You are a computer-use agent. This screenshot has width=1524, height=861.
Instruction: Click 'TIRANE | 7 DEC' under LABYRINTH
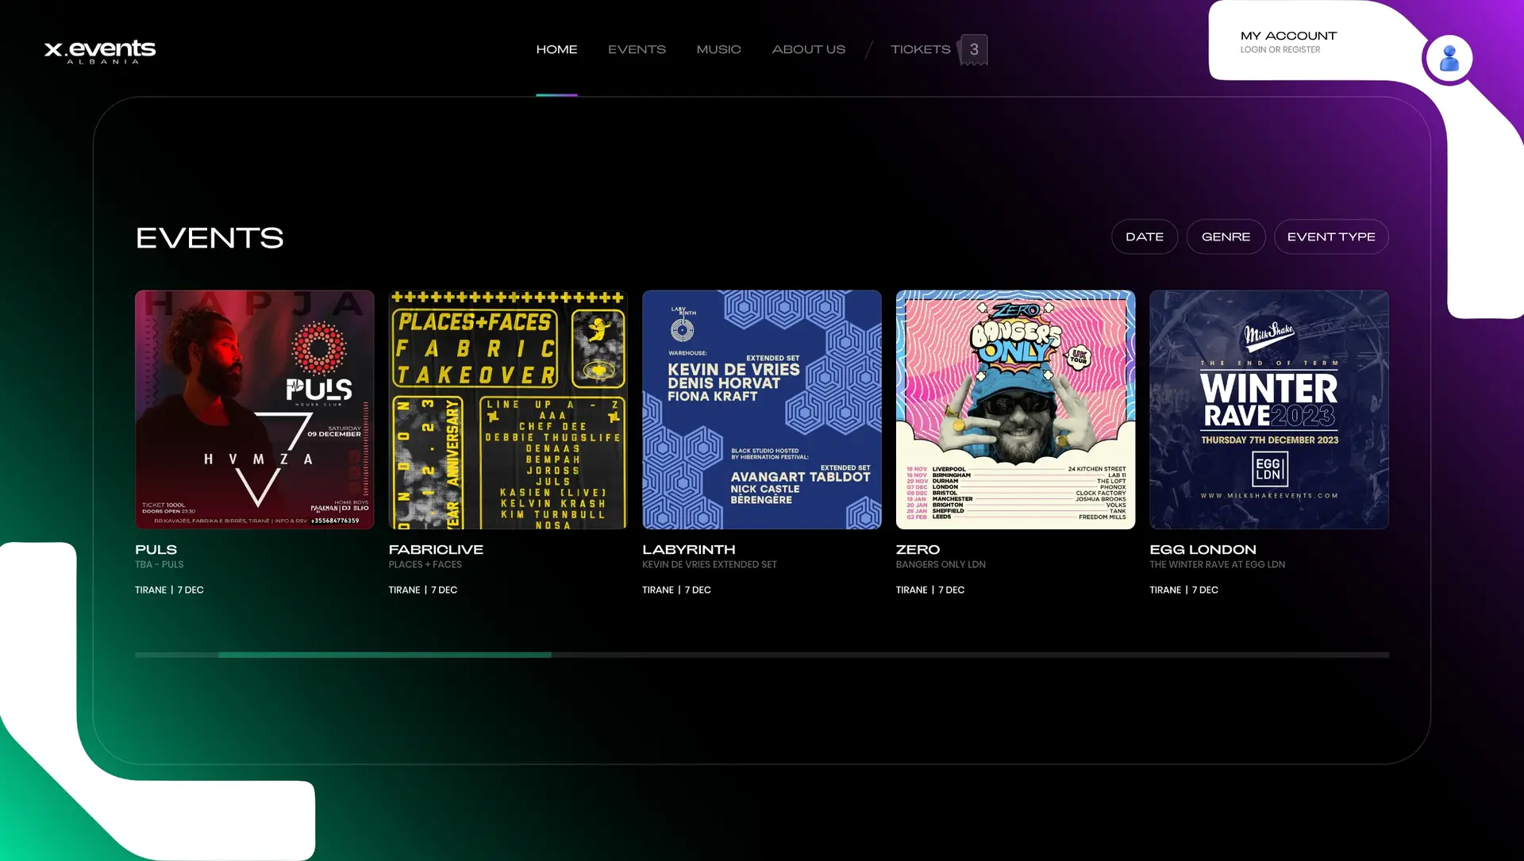coord(676,590)
